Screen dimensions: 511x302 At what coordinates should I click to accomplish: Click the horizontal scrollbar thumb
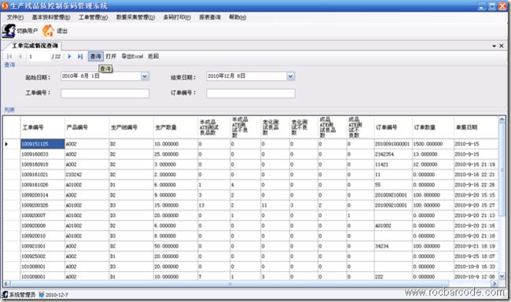point(230,284)
